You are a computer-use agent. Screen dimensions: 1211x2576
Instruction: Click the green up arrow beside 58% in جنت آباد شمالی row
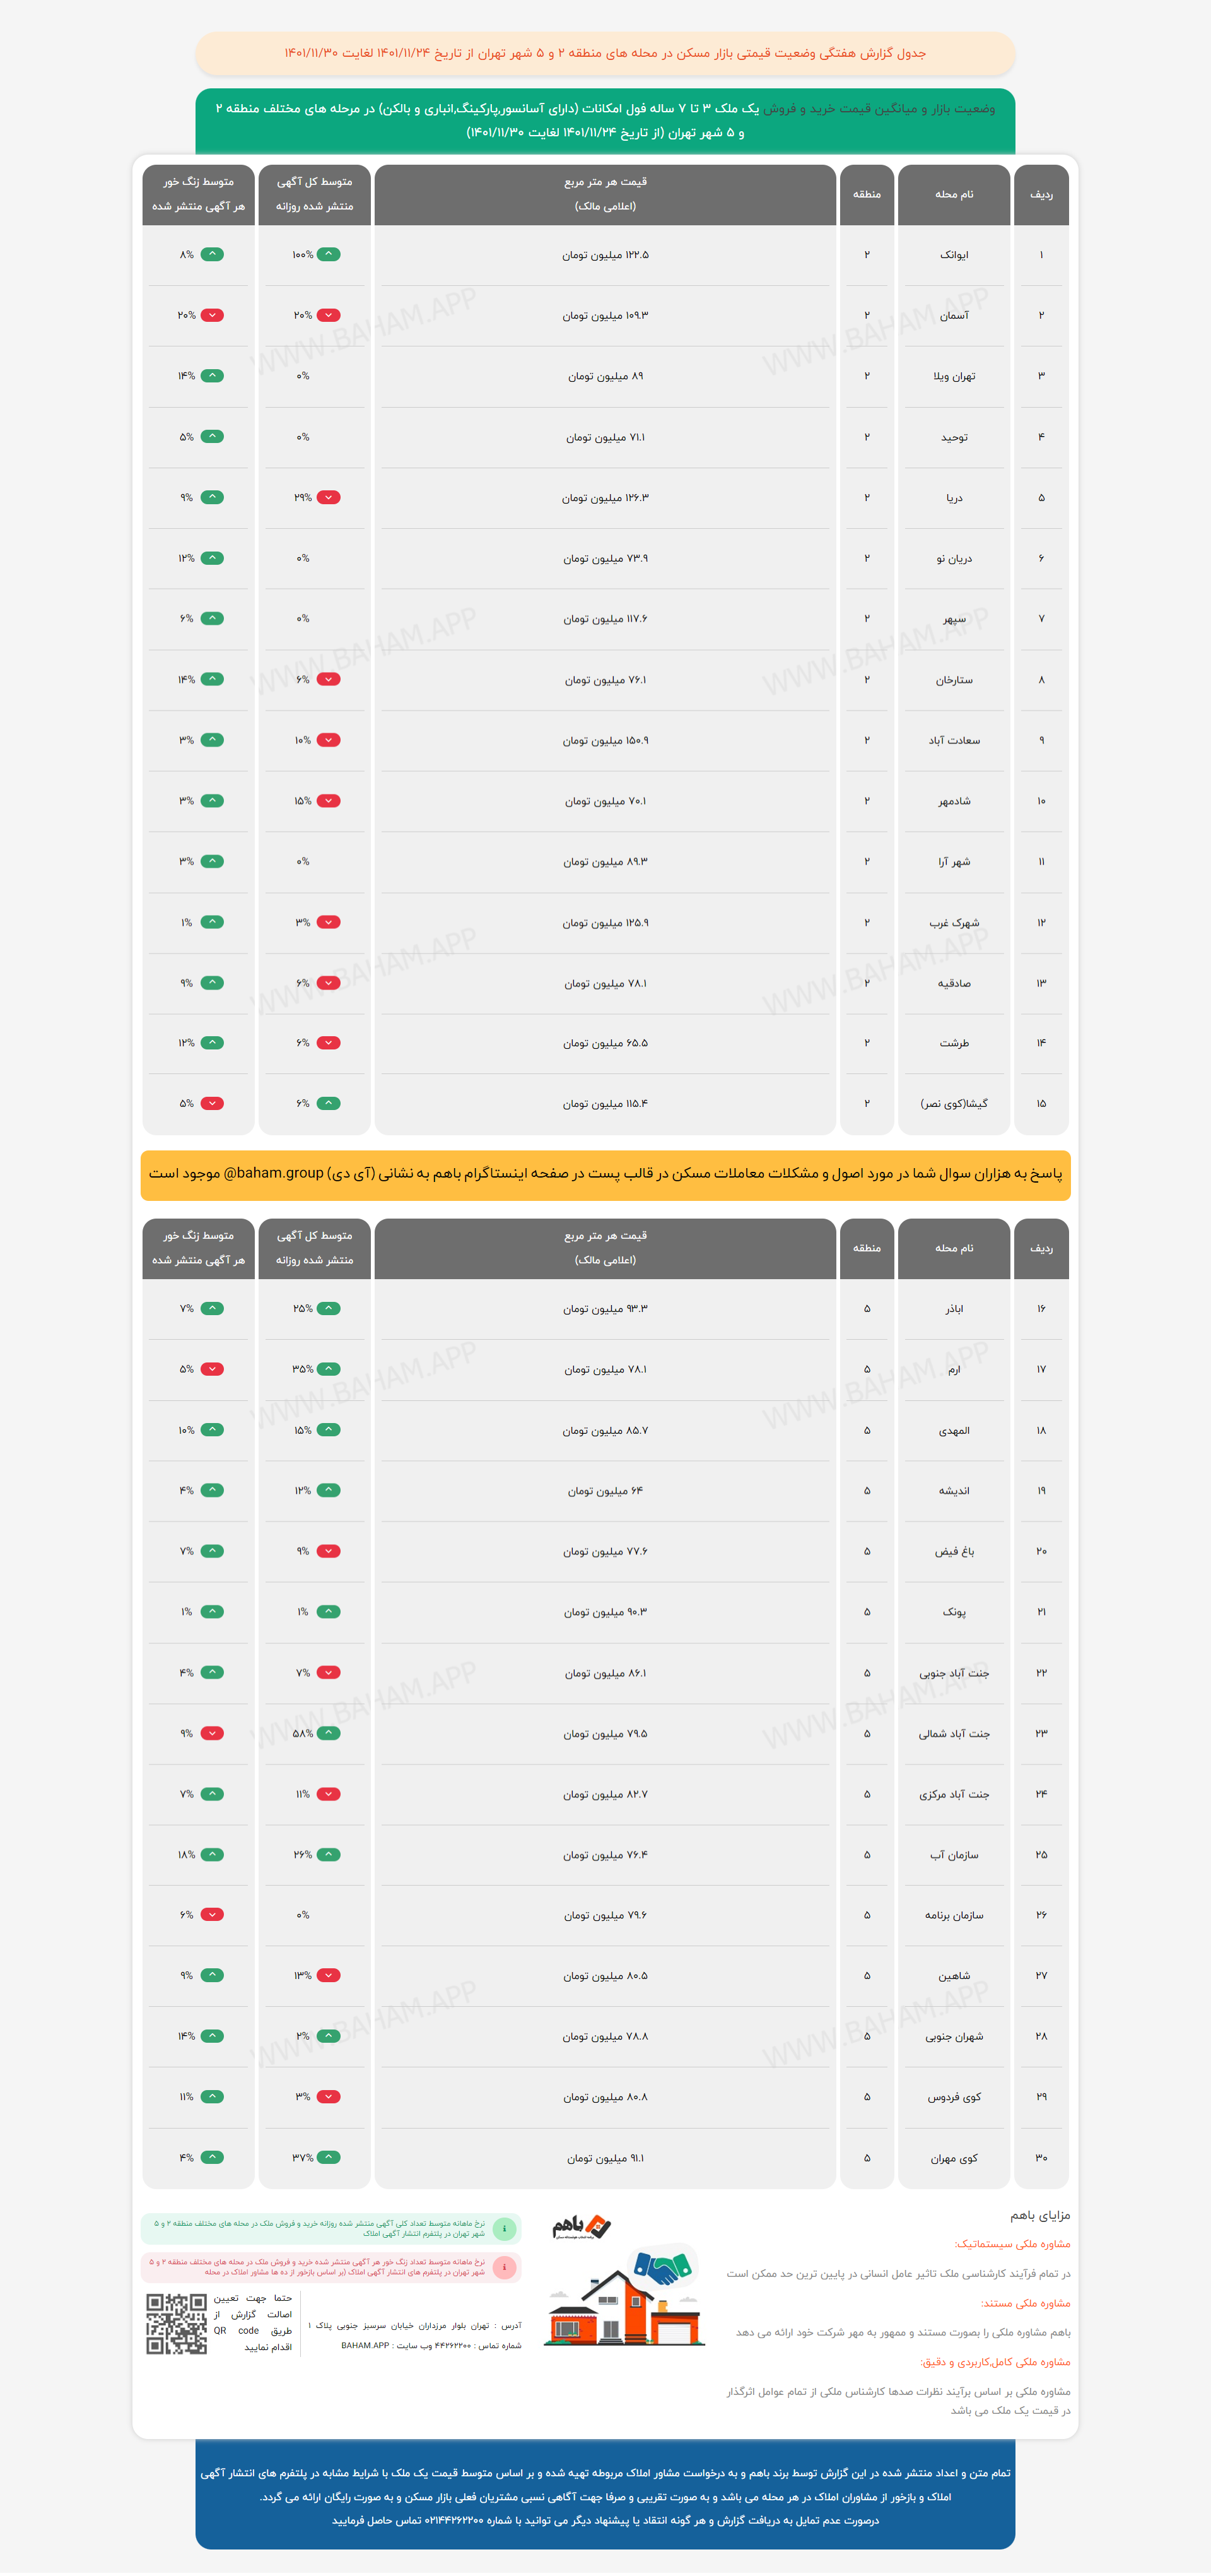329,1733
